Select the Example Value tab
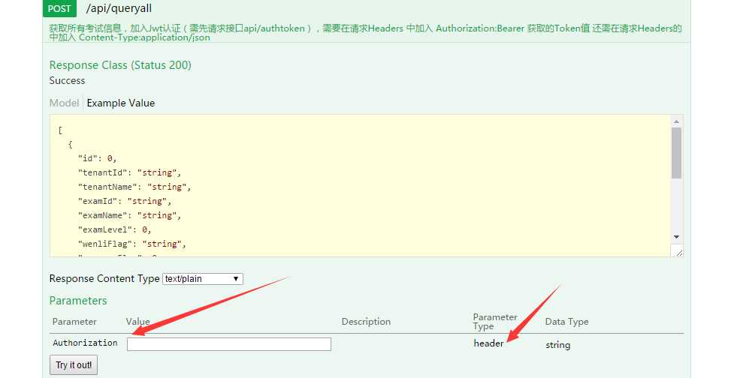737x378 pixels. tap(121, 103)
